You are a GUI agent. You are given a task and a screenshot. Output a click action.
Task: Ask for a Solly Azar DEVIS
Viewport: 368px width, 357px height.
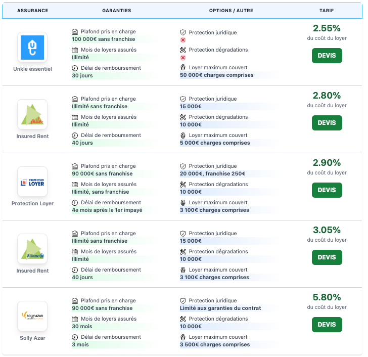point(327,325)
